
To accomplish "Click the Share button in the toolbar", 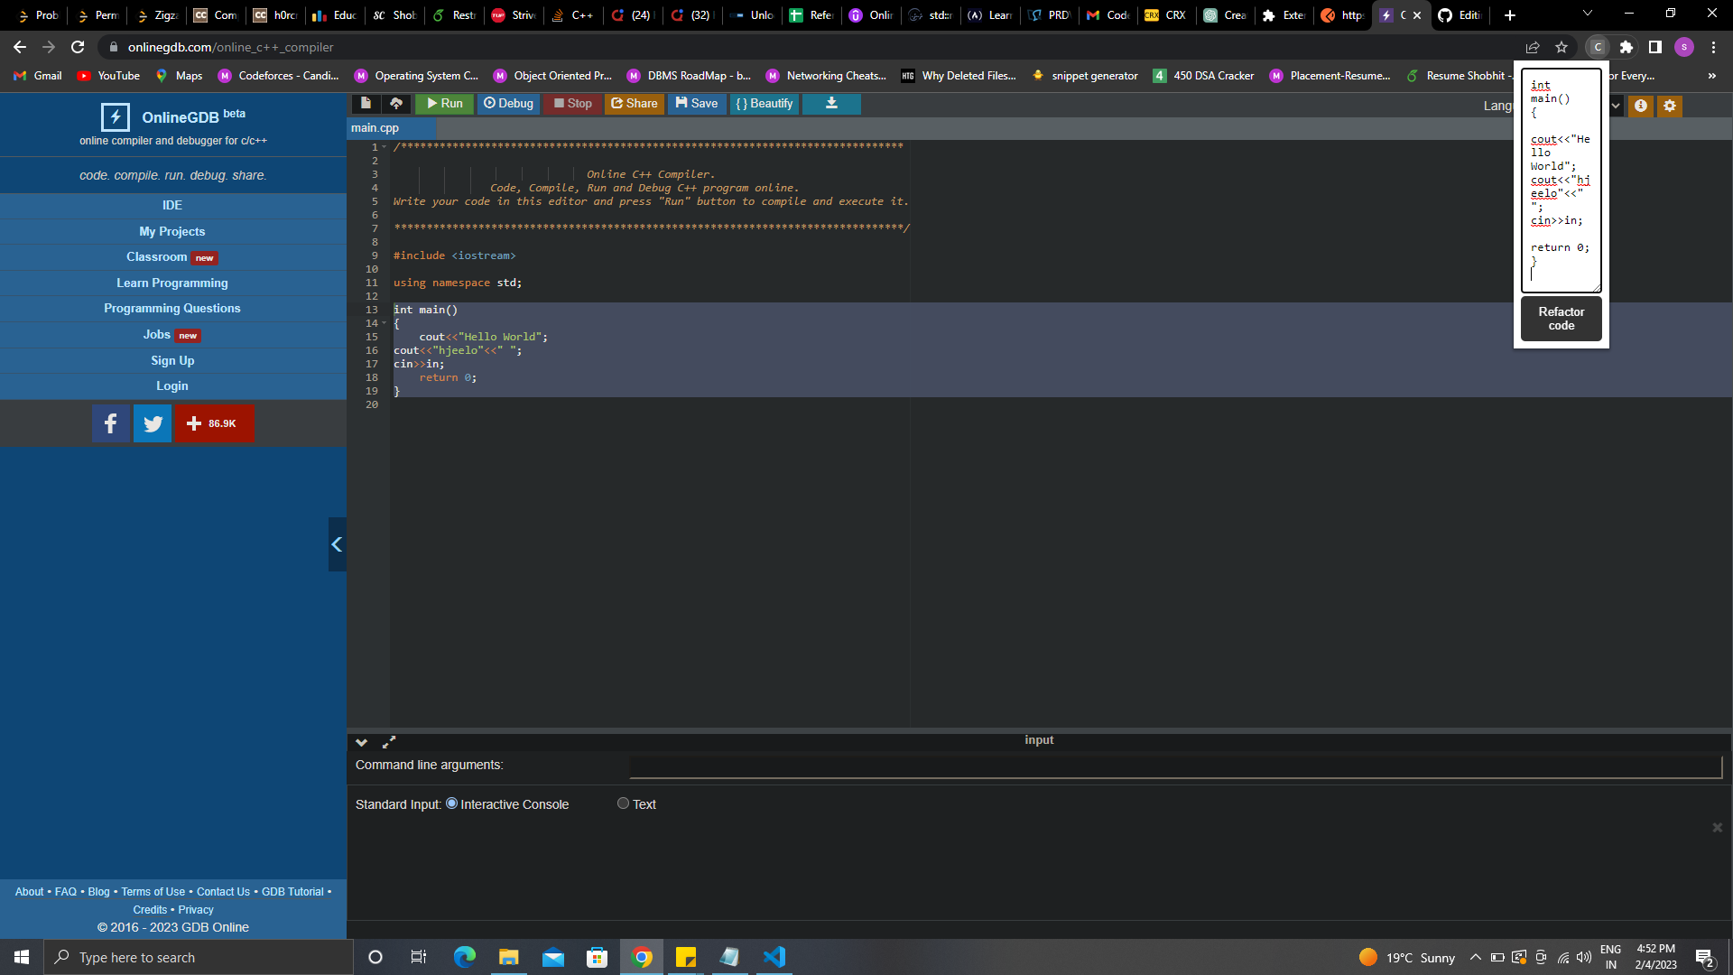I will 635,104.
